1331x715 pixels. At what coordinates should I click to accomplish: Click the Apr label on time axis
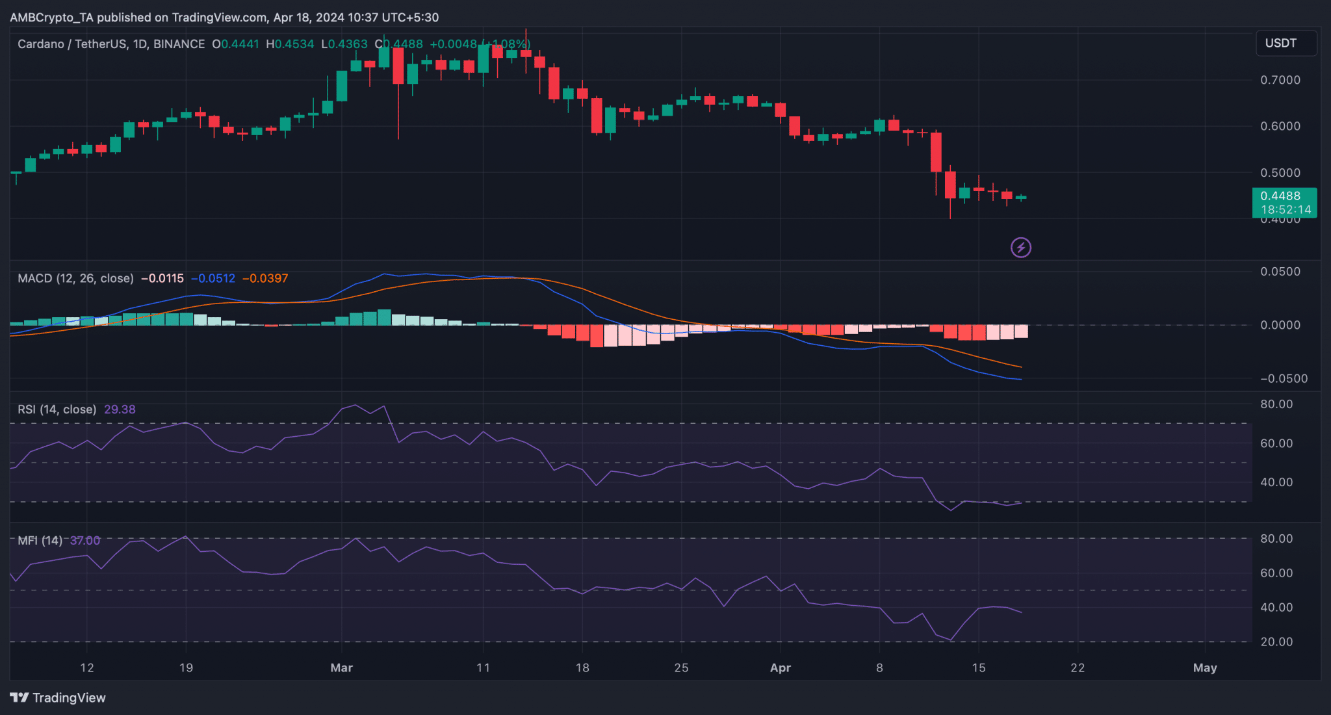coord(781,668)
